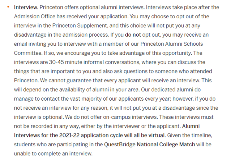
Task: Open the QuestBridge National College Match link
Action: [149, 145]
